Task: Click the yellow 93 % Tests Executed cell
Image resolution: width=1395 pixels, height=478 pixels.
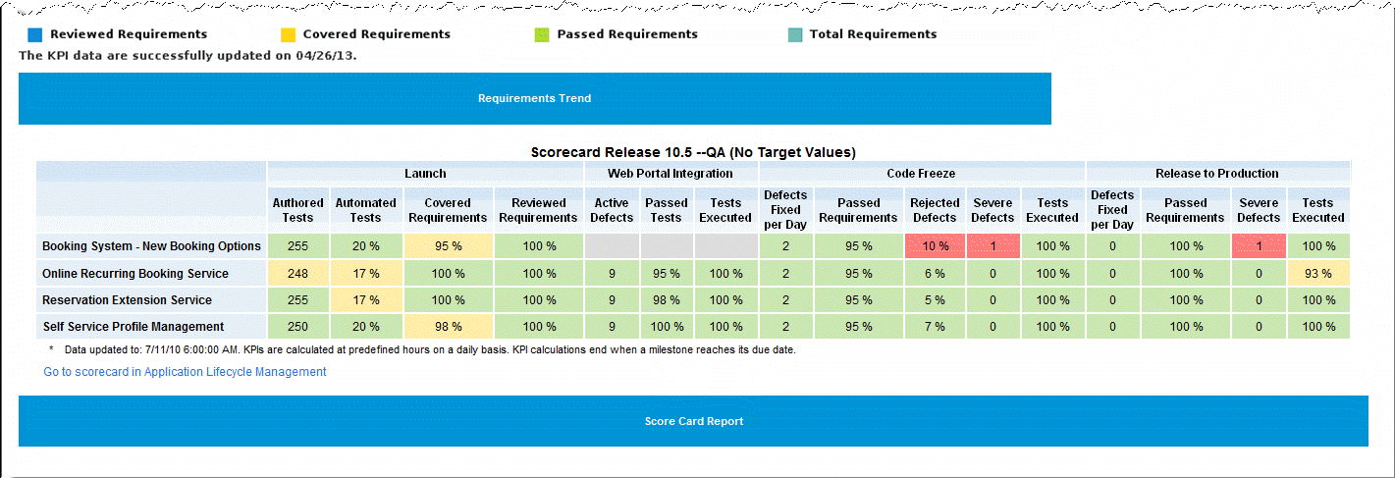Action: tap(1317, 274)
